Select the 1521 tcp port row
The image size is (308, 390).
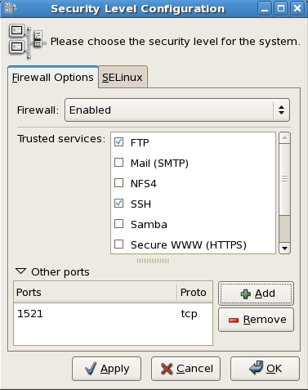coord(113,314)
